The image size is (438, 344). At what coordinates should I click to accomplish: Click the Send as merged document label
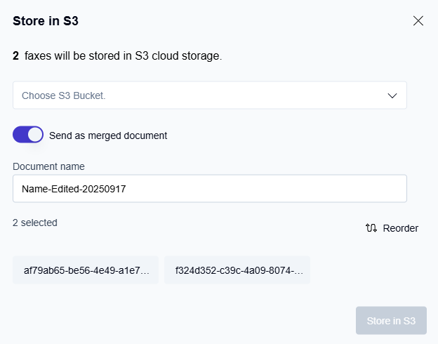coord(108,135)
